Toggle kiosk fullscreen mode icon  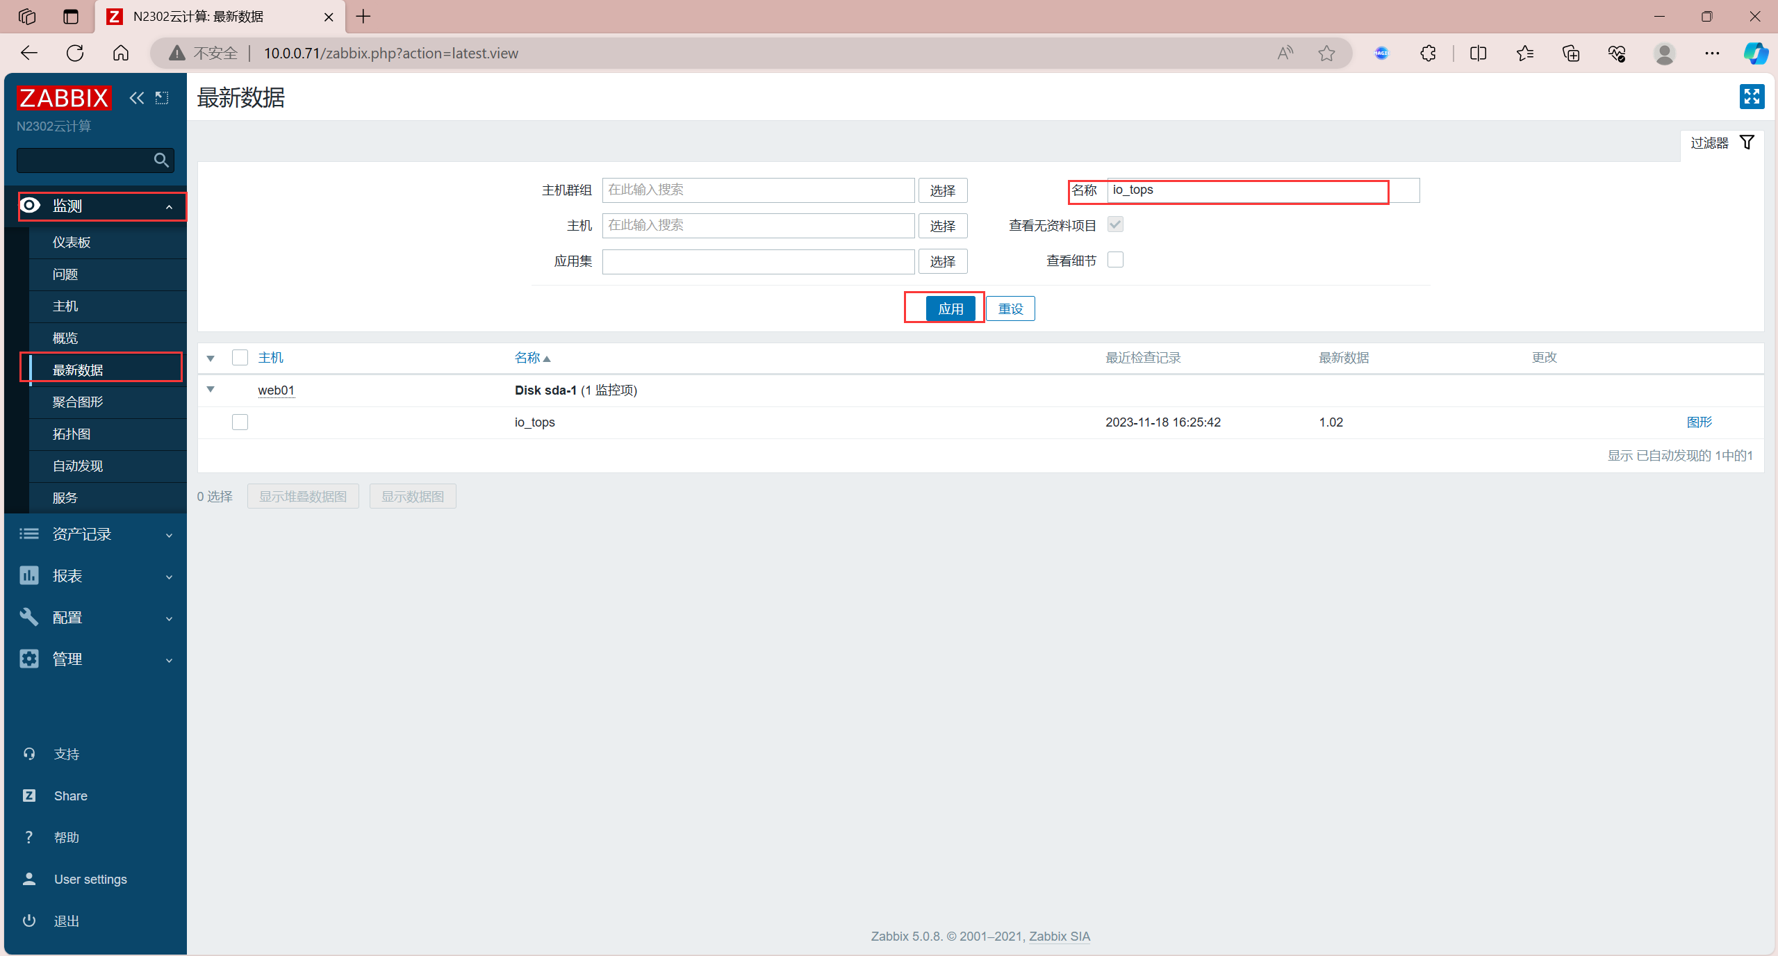coord(1751,97)
